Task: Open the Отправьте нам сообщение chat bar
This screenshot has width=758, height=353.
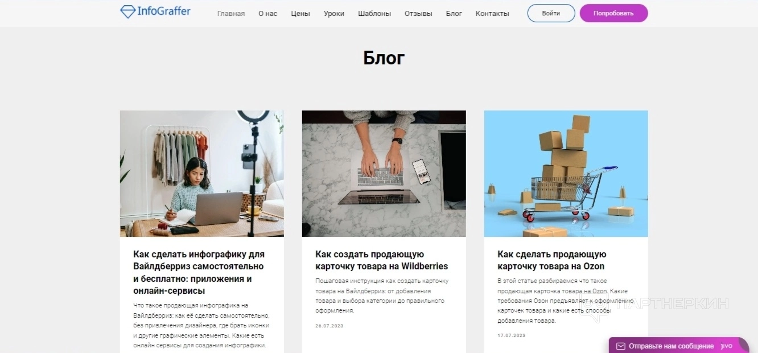Action: (x=679, y=346)
